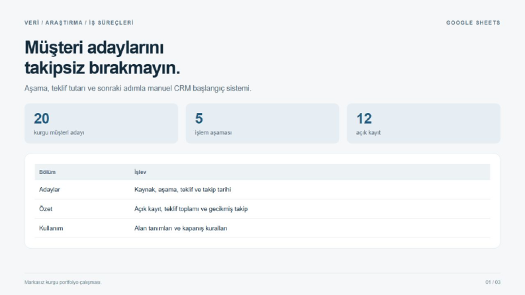Click the 'işlem aşaması' caption
The height and width of the screenshot is (295, 525).
213,132
